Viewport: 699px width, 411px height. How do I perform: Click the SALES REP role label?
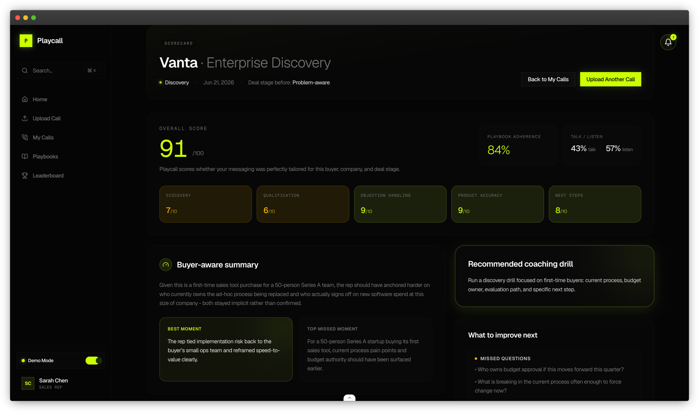point(51,387)
